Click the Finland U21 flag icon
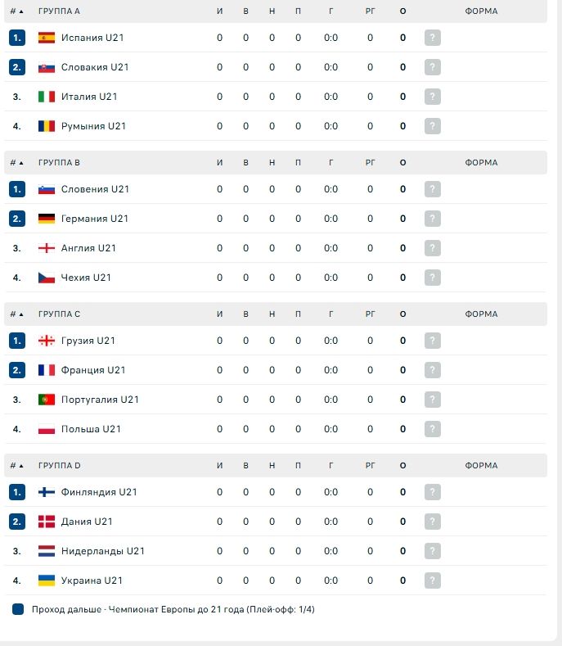Viewport: 562px width, 646px height. [x=46, y=492]
